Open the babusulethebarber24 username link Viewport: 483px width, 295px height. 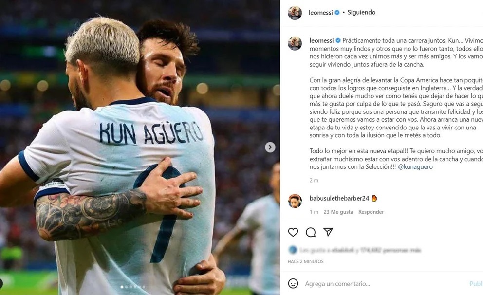coord(339,198)
